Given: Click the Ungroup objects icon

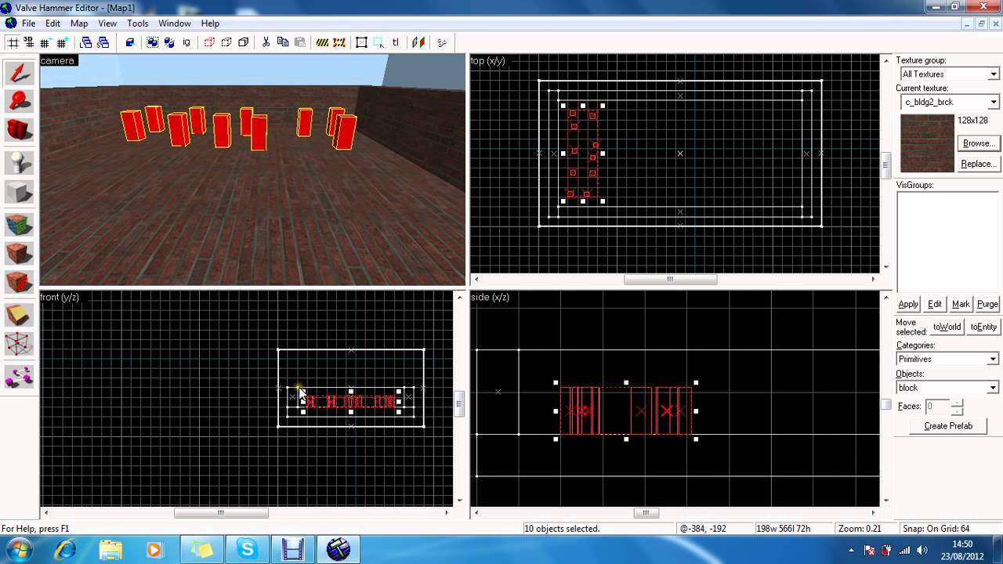Looking at the screenshot, I should click(x=169, y=42).
